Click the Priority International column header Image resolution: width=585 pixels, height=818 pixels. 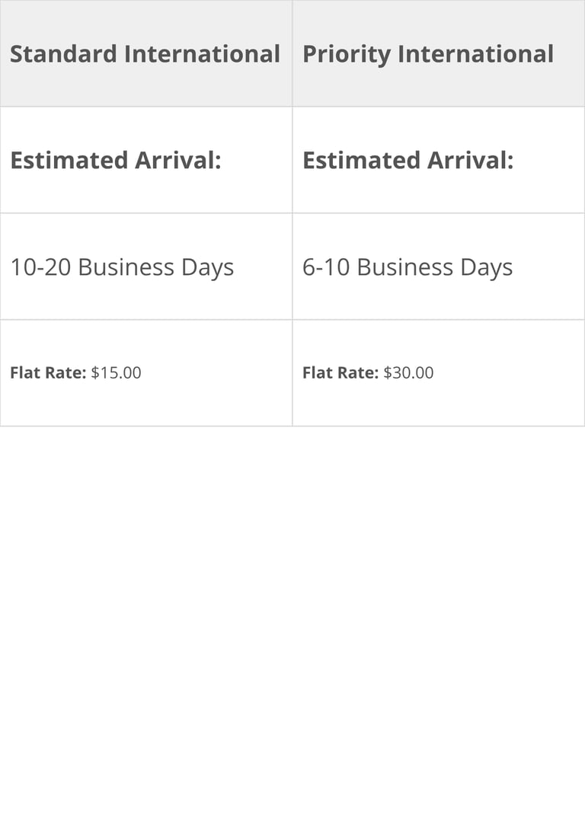427,54
